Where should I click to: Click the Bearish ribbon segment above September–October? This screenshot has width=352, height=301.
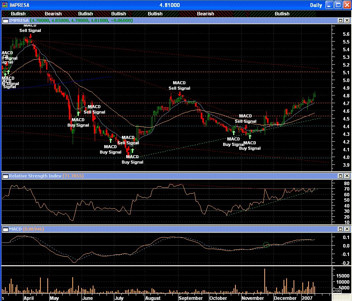205,14
